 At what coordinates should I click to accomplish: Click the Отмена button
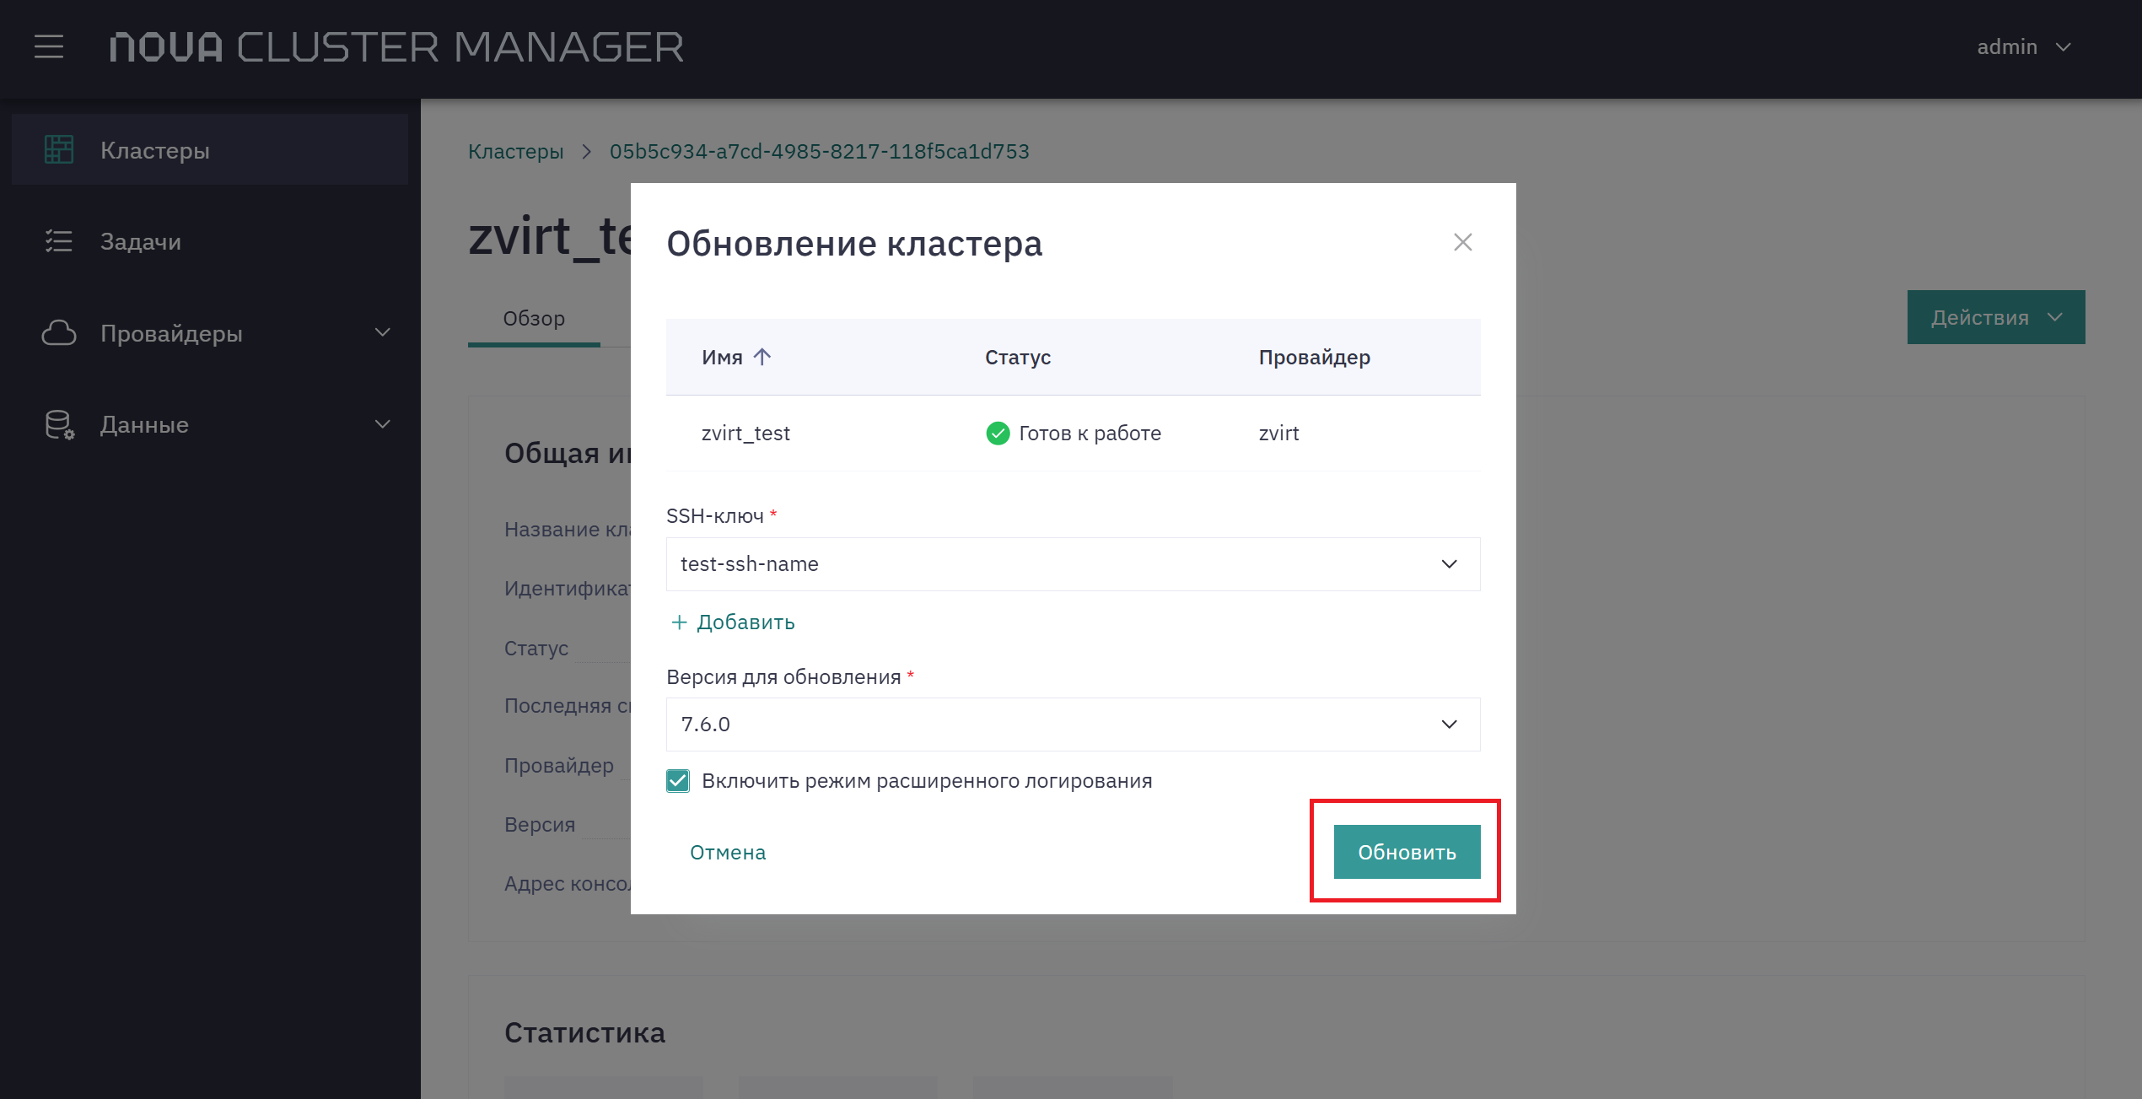(x=728, y=852)
